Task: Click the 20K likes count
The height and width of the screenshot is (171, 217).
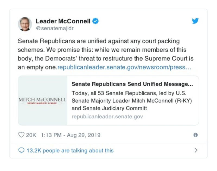Action: point(31,135)
